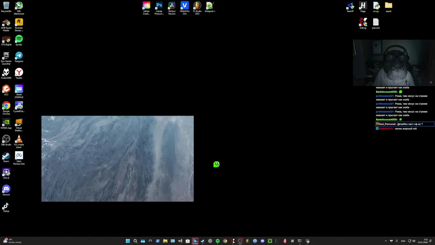This screenshot has height=245, width=435.
Task: Open the notifications icon beside the clock
Action: click(430, 241)
